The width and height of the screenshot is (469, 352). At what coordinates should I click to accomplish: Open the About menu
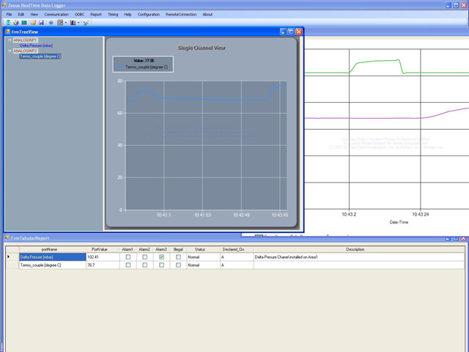click(207, 15)
